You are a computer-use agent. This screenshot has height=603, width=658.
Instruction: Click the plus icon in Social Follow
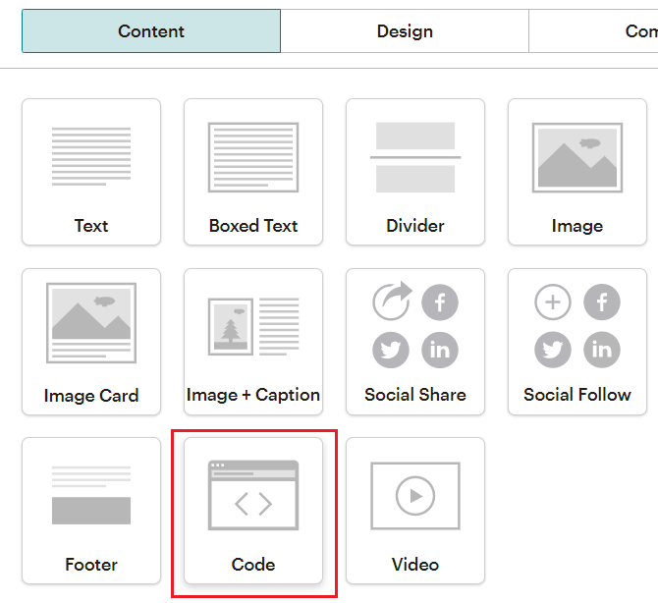(553, 302)
